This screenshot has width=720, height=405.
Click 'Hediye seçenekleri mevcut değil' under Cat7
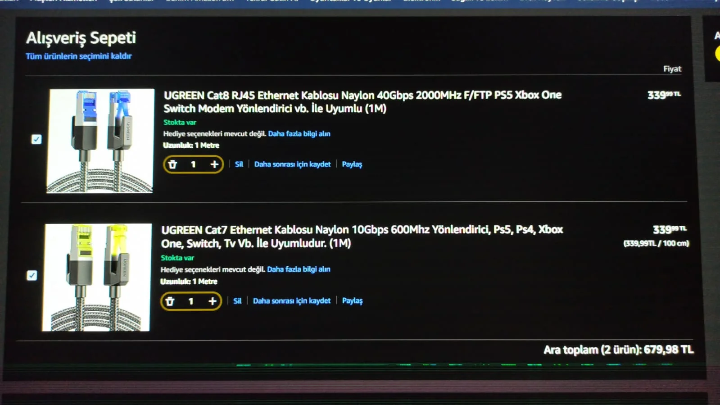(x=213, y=269)
